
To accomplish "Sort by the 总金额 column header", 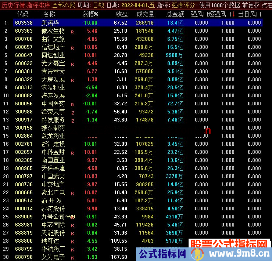I will [175, 14].
